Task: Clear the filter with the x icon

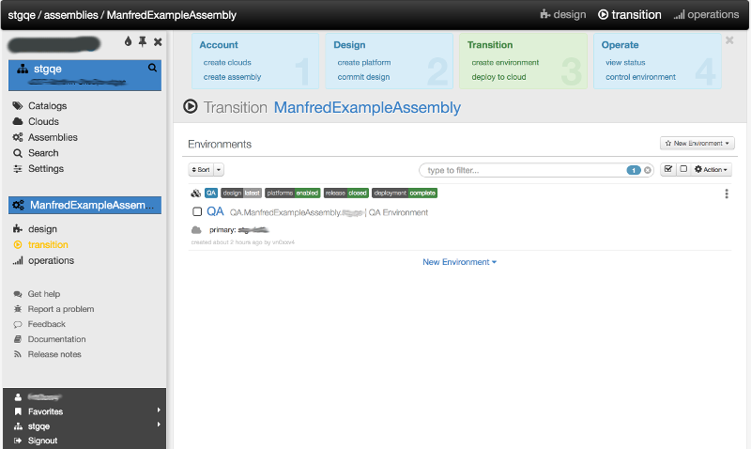Action: pyautogui.click(x=648, y=170)
